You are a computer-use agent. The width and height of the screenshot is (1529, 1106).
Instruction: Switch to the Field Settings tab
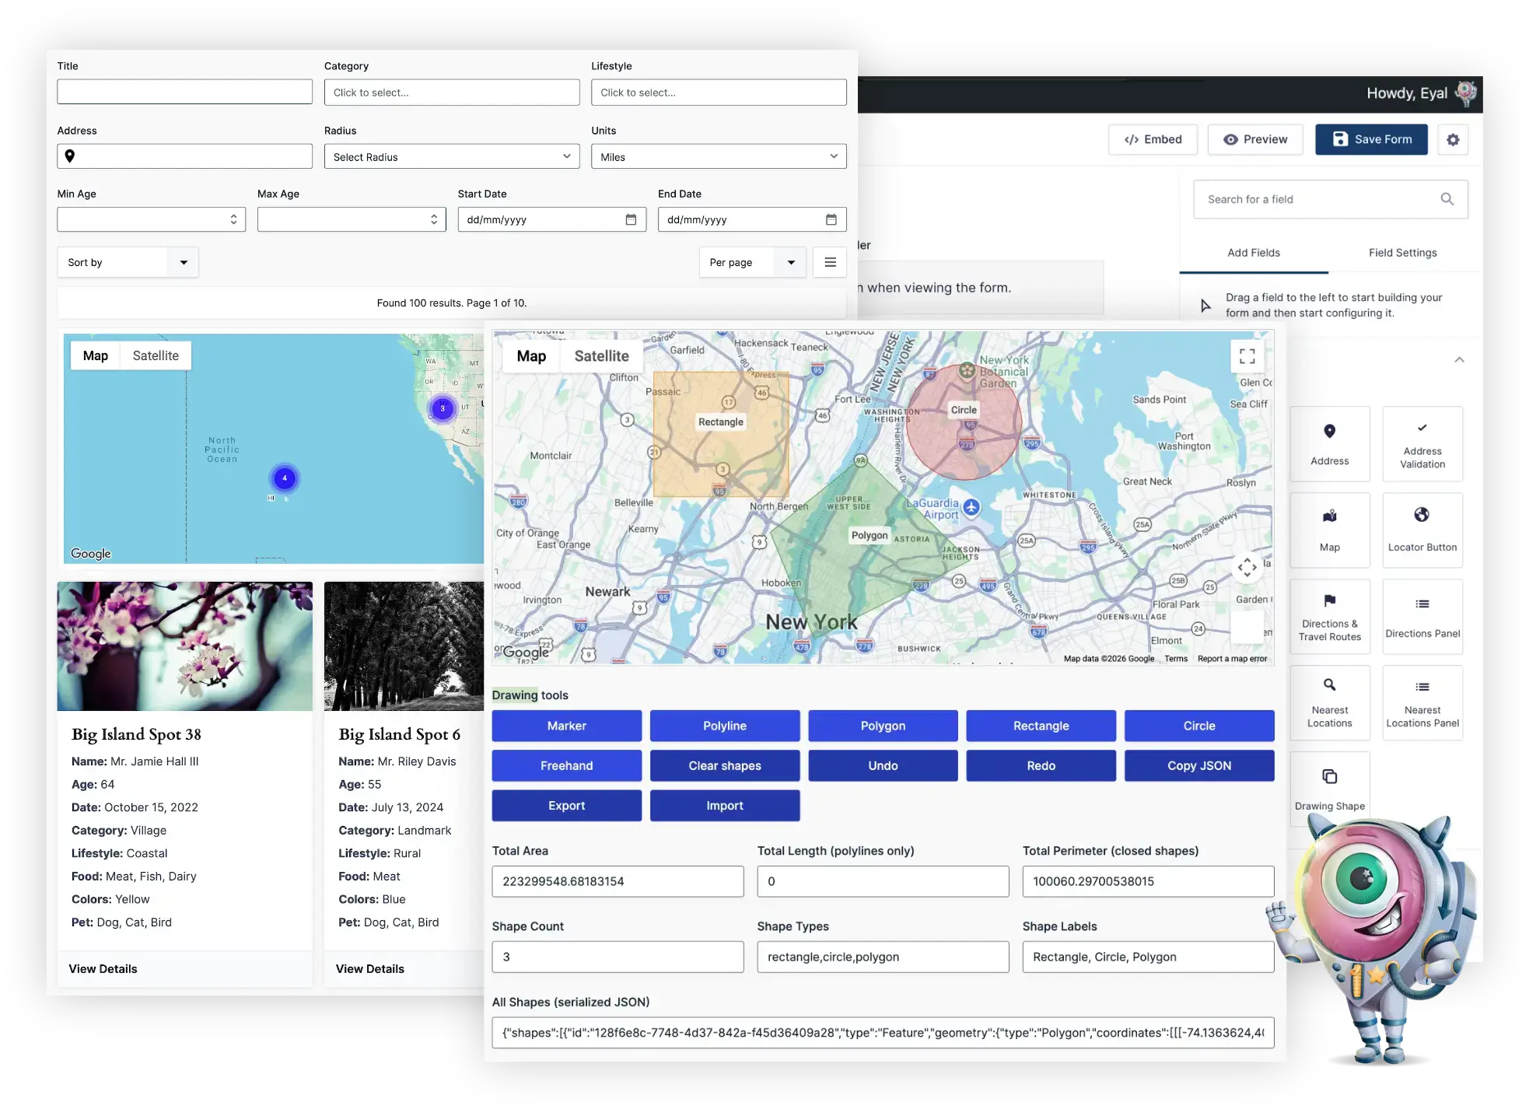point(1402,253)
